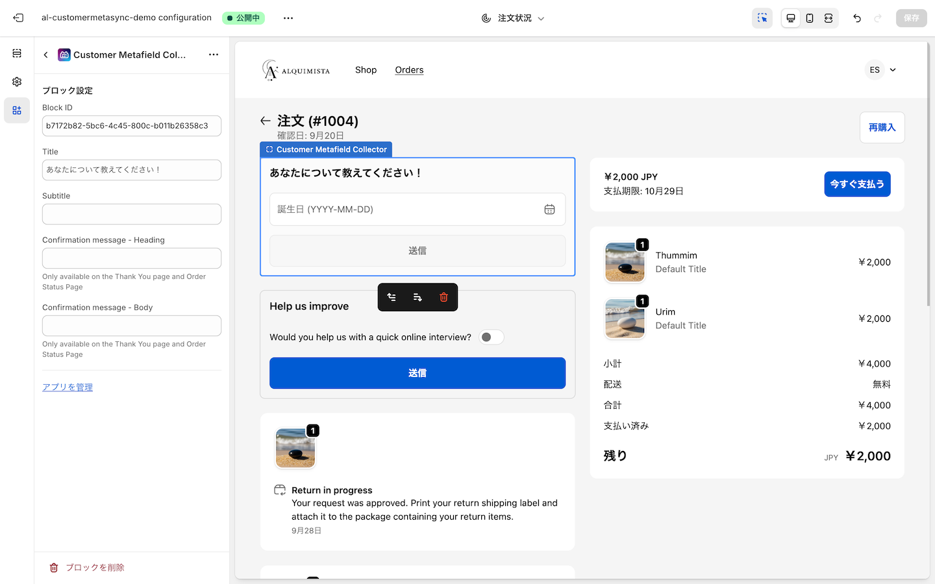Enable the quick online interview toggle
The image size is (935, 584).
[492, 337]
